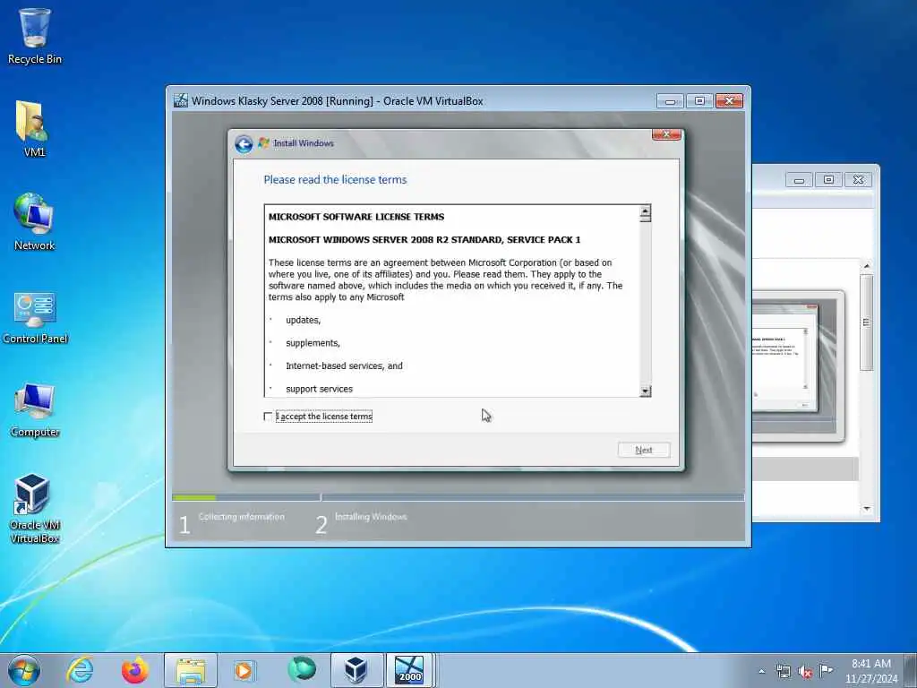The height and width of the screenshot is (688, 917).
Task: Click the Show Desktop strip beside the clock
Action: coord(912,670)
